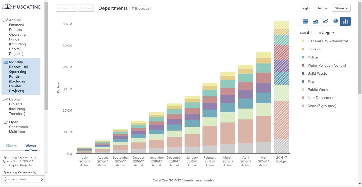Toggle the Solid Waste legend dot
362x187 pixels.
pyautogui.click(x=303, y=74)
